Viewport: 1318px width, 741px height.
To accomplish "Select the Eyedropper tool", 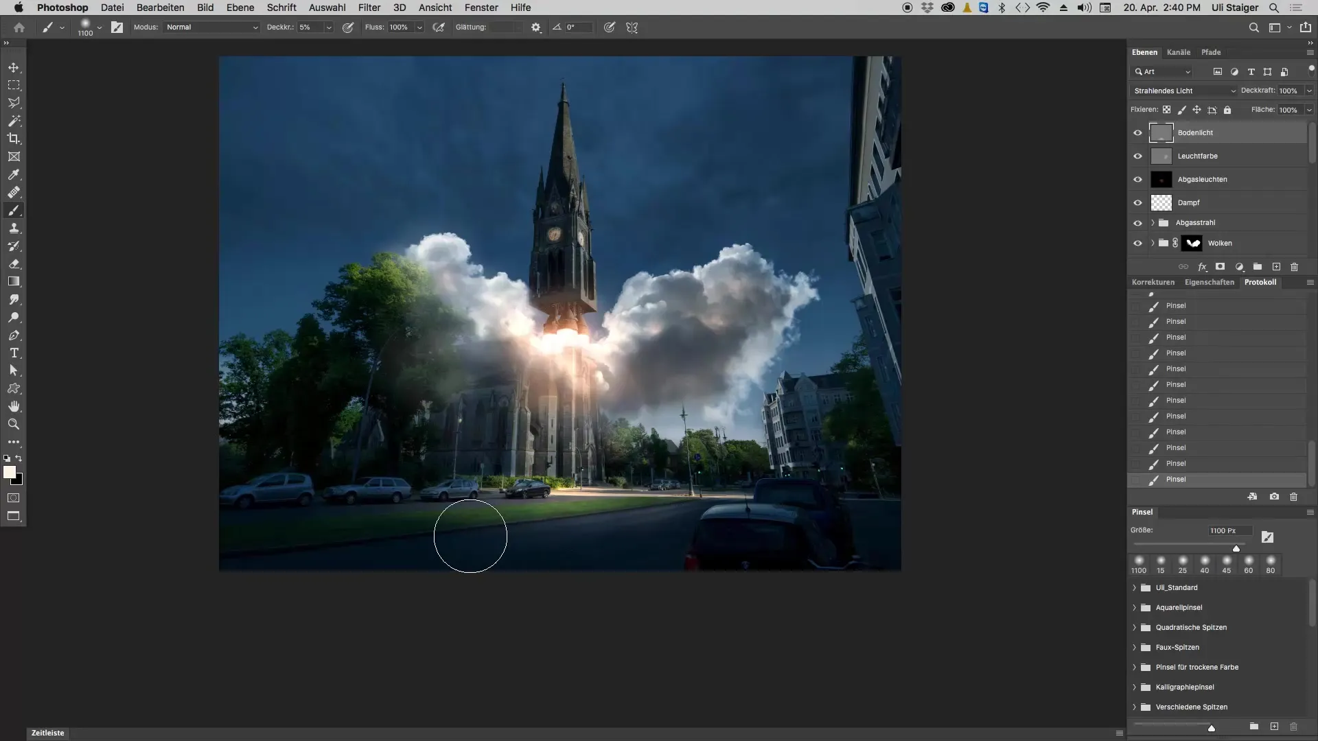I will 14,174.
